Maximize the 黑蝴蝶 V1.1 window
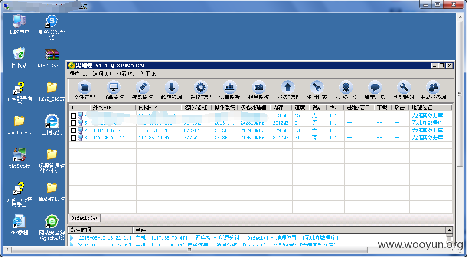Image resolution: width=467 pixels, height=257 pixels. [442, 65]
